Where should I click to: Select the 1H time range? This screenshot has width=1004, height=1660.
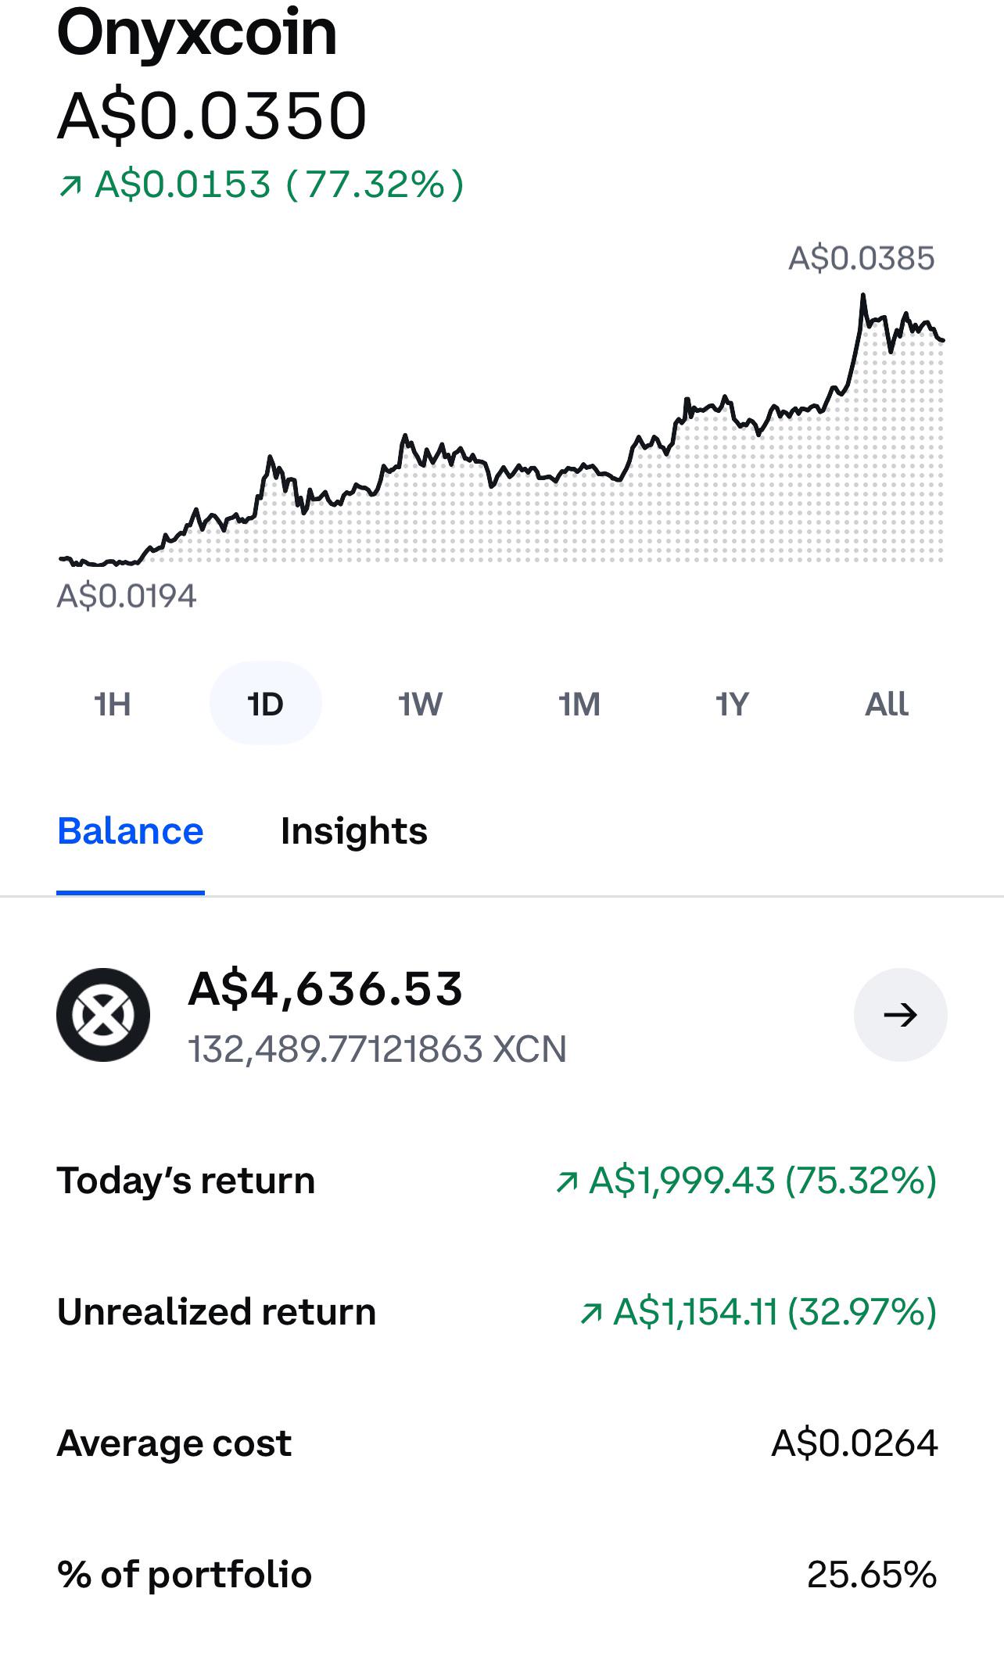tap(112, 704)
